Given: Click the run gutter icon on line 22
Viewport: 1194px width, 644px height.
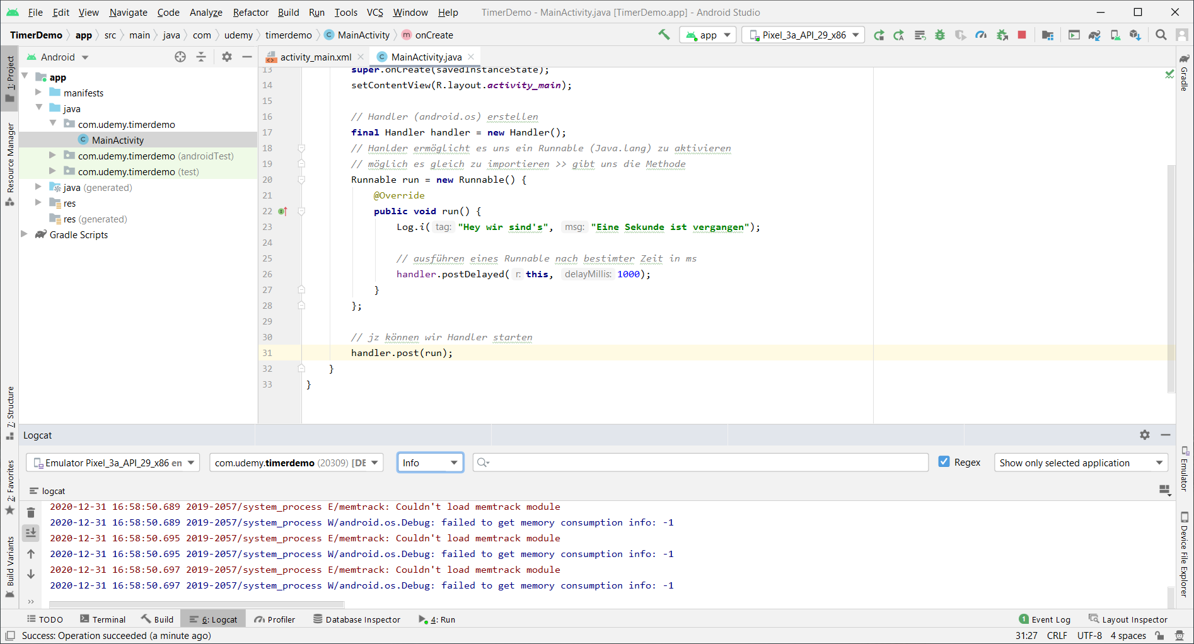Looking at the screenshot, I should [x=282, y=211].
